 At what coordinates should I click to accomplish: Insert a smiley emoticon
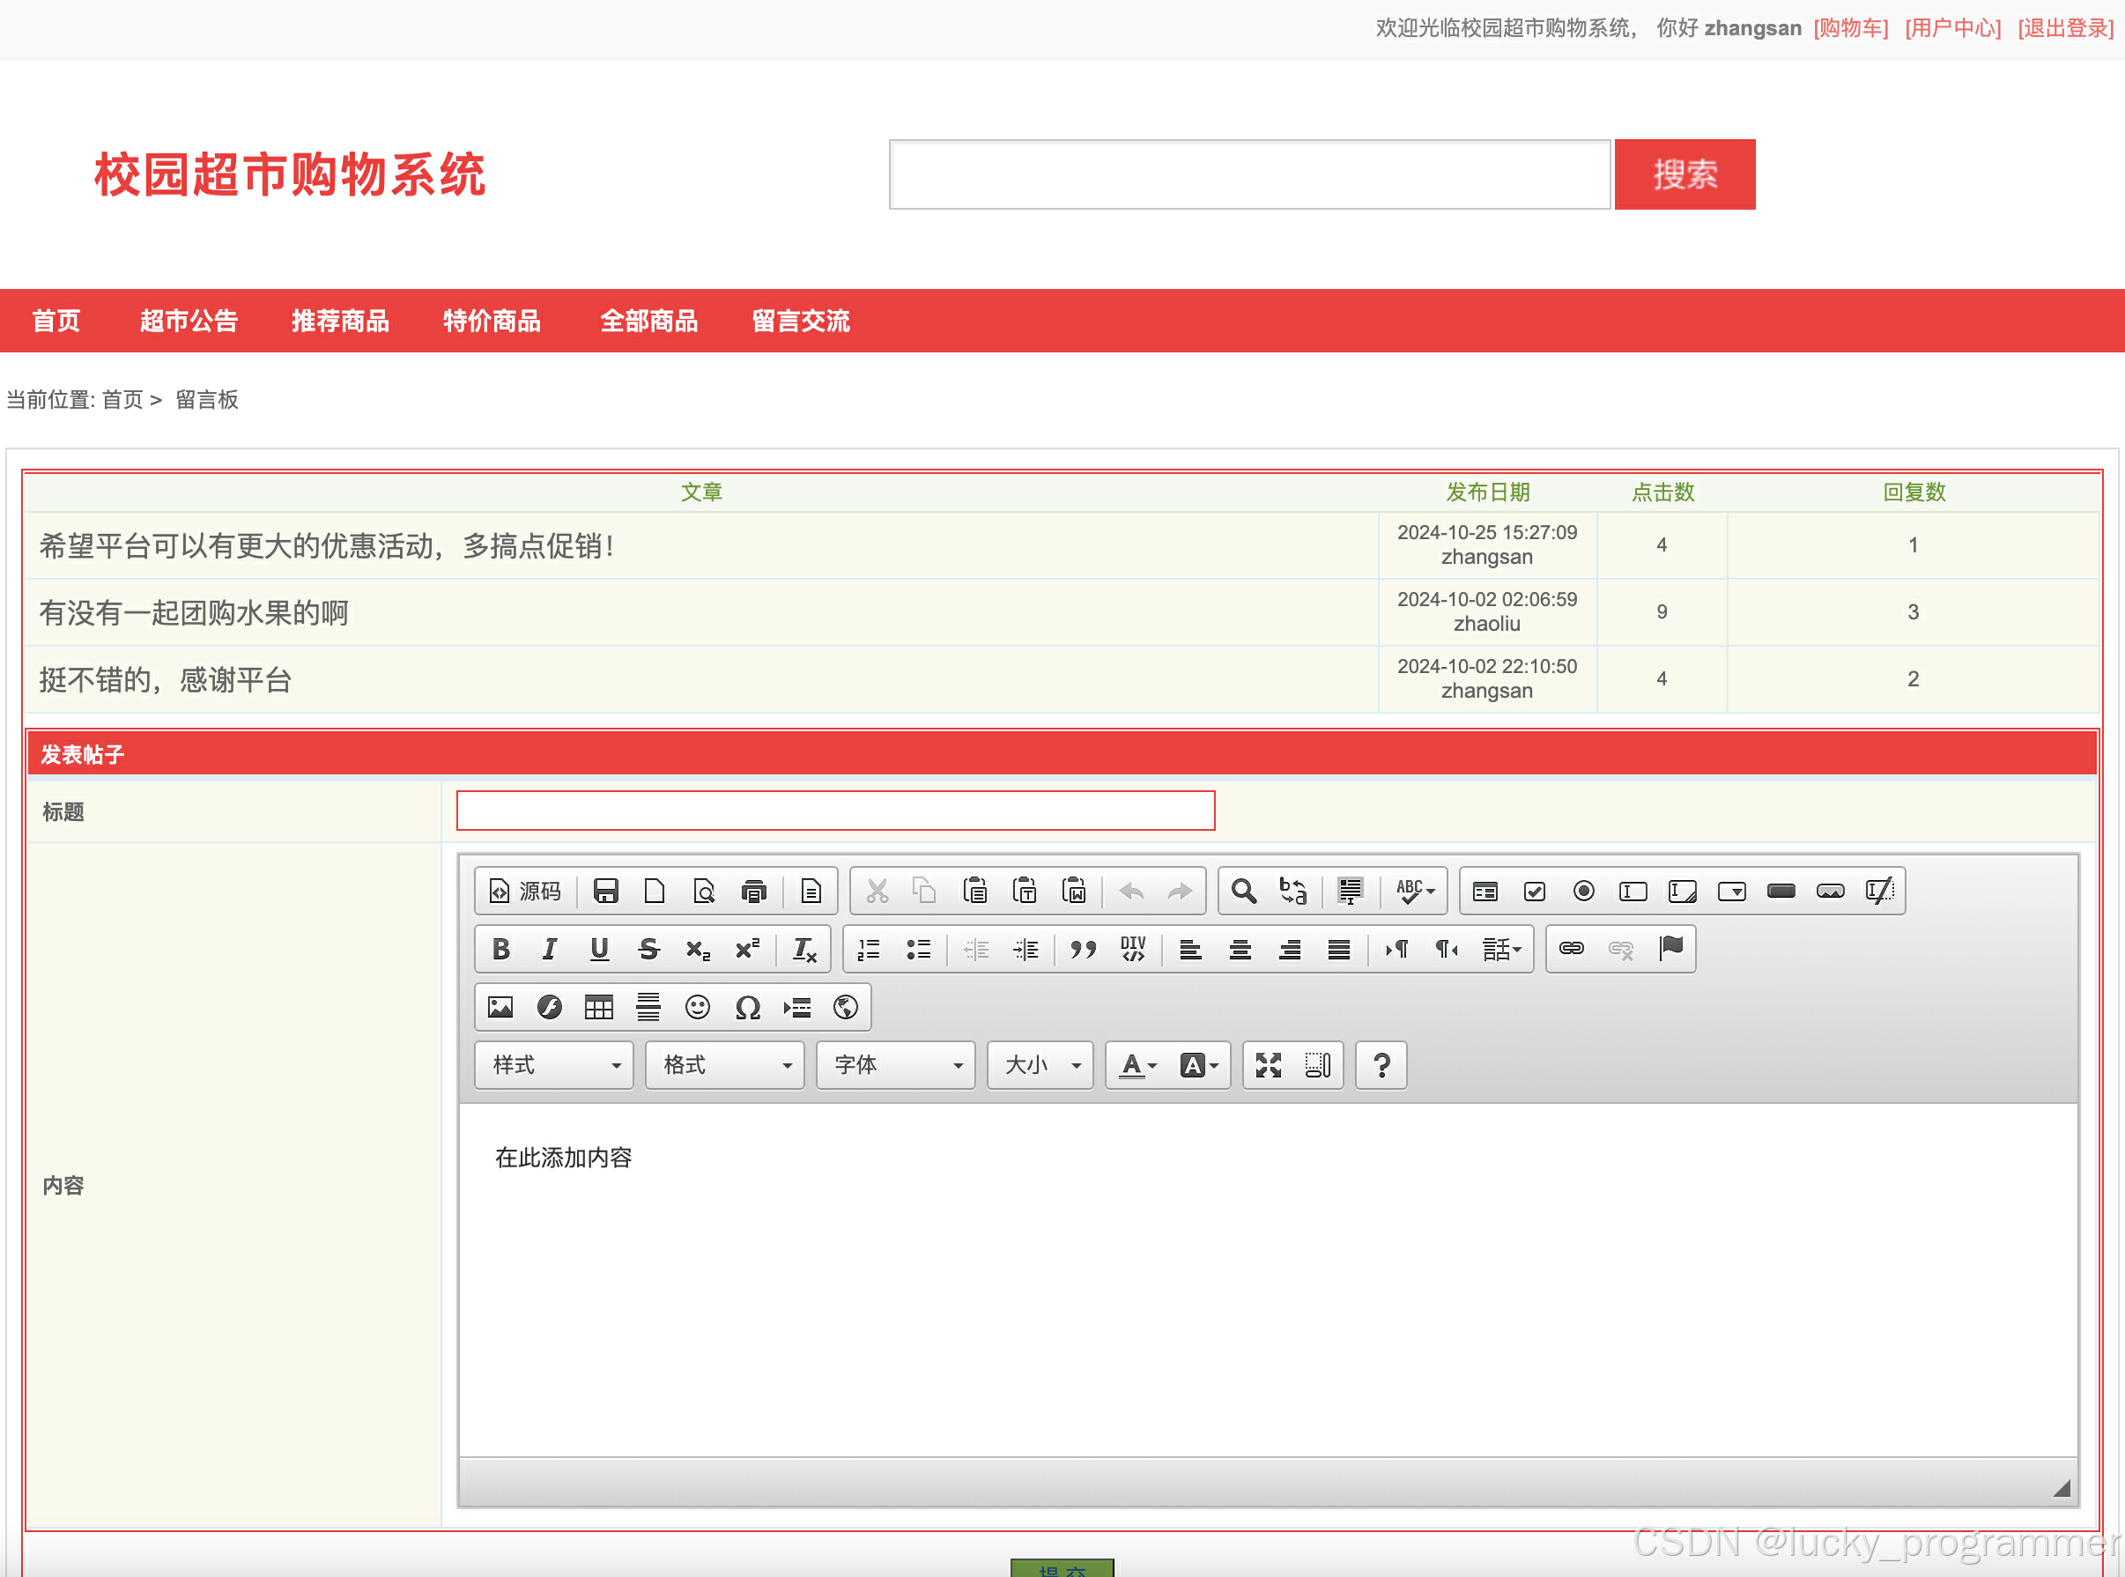click(698, 1007)
